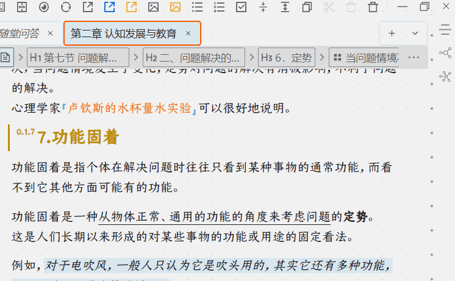Viewport: 455px width, 281px height.
Task: Click breadcrumb H1 第七节 问题解...
Action: point(78,58)
